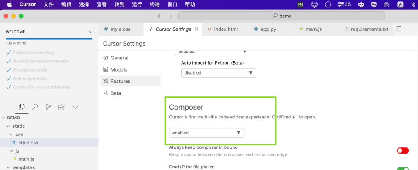The image size is (418, 170).
Task: Click the menu bar icon showing 35
Action: tap(344, 4)
